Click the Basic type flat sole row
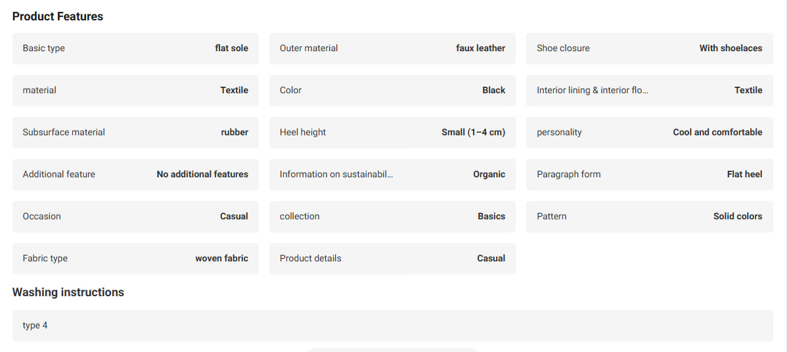 point(135,48)
